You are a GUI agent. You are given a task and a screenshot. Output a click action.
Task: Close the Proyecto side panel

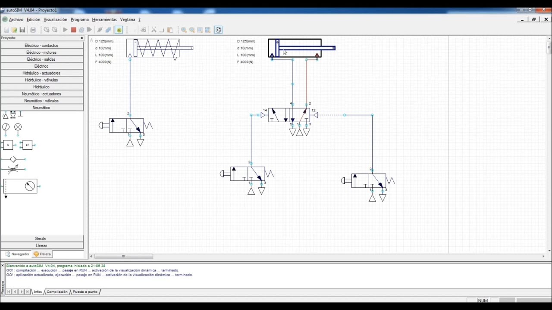pyautogui.click(x=82, y=38)
